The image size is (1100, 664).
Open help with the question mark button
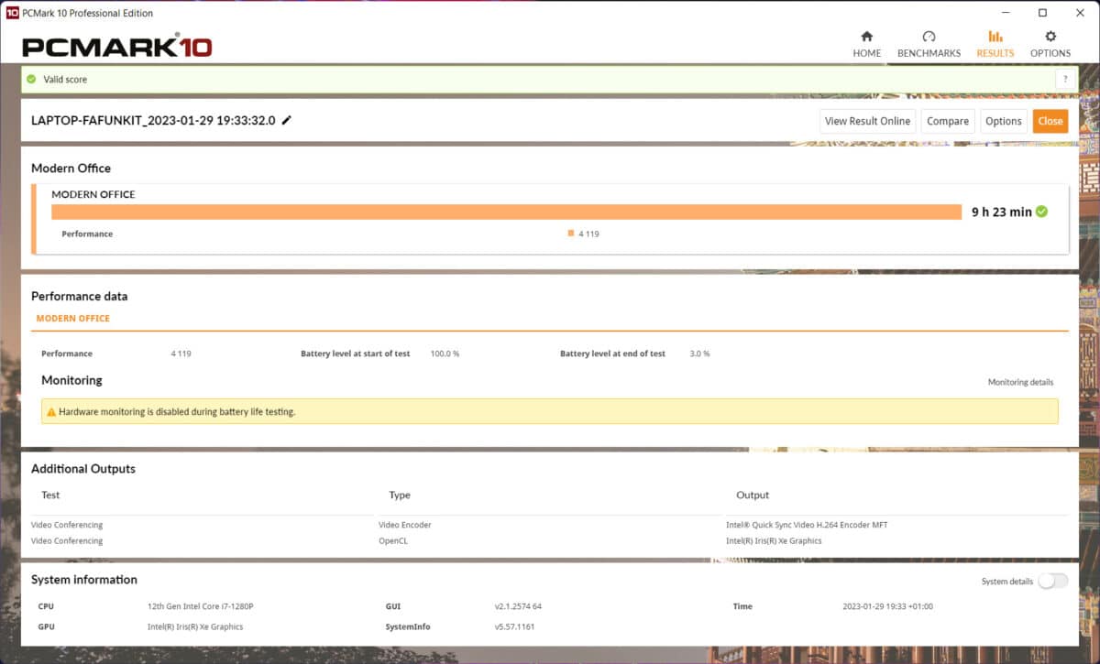[1065, 80]
